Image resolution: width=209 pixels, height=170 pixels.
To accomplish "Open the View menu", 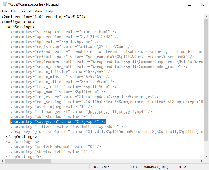I will pyautogui.click(x=38, y=11).
